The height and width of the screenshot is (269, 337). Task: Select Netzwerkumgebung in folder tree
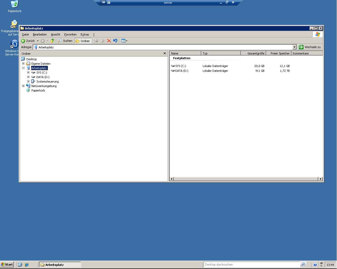44,86
